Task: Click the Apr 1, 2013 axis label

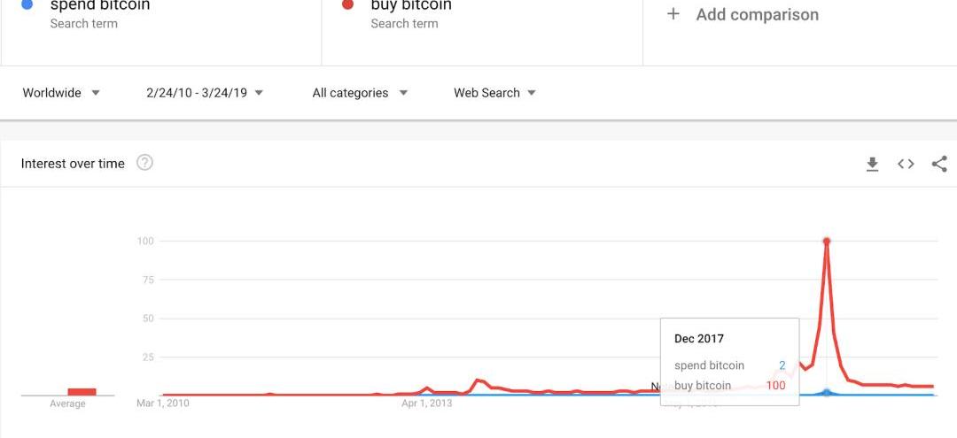Action: coord(427,403)
